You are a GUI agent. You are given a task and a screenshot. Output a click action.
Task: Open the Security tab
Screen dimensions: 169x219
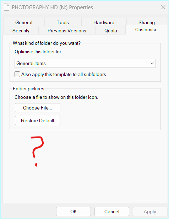click(x=21, y=31)
